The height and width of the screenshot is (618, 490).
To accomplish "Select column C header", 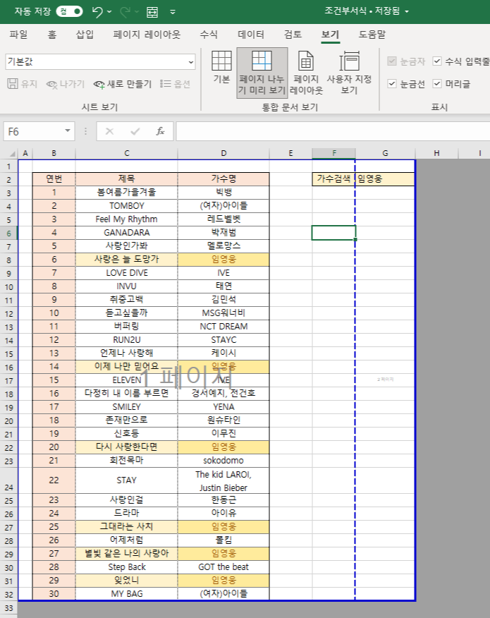I will [126, 153].
